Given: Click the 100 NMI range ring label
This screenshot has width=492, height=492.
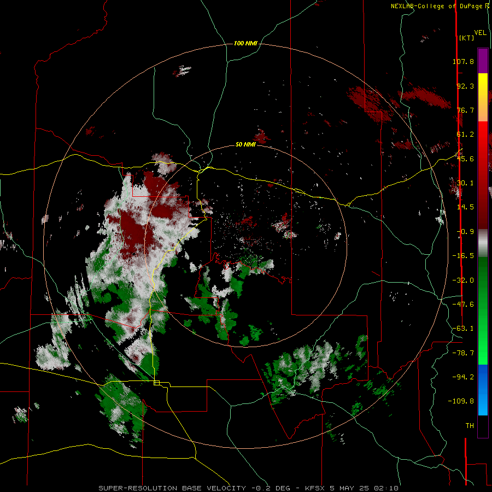Looking at the screenshot, I should 245,43.
